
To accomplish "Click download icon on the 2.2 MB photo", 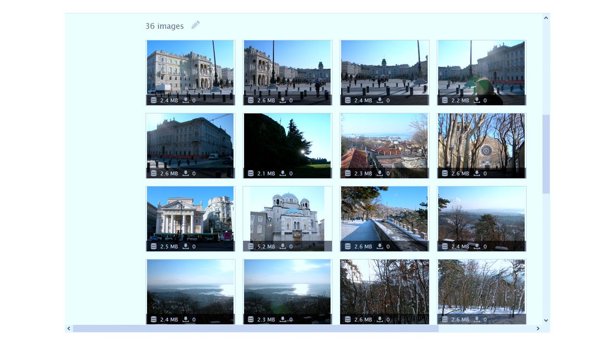I will [x=477, y=100].
